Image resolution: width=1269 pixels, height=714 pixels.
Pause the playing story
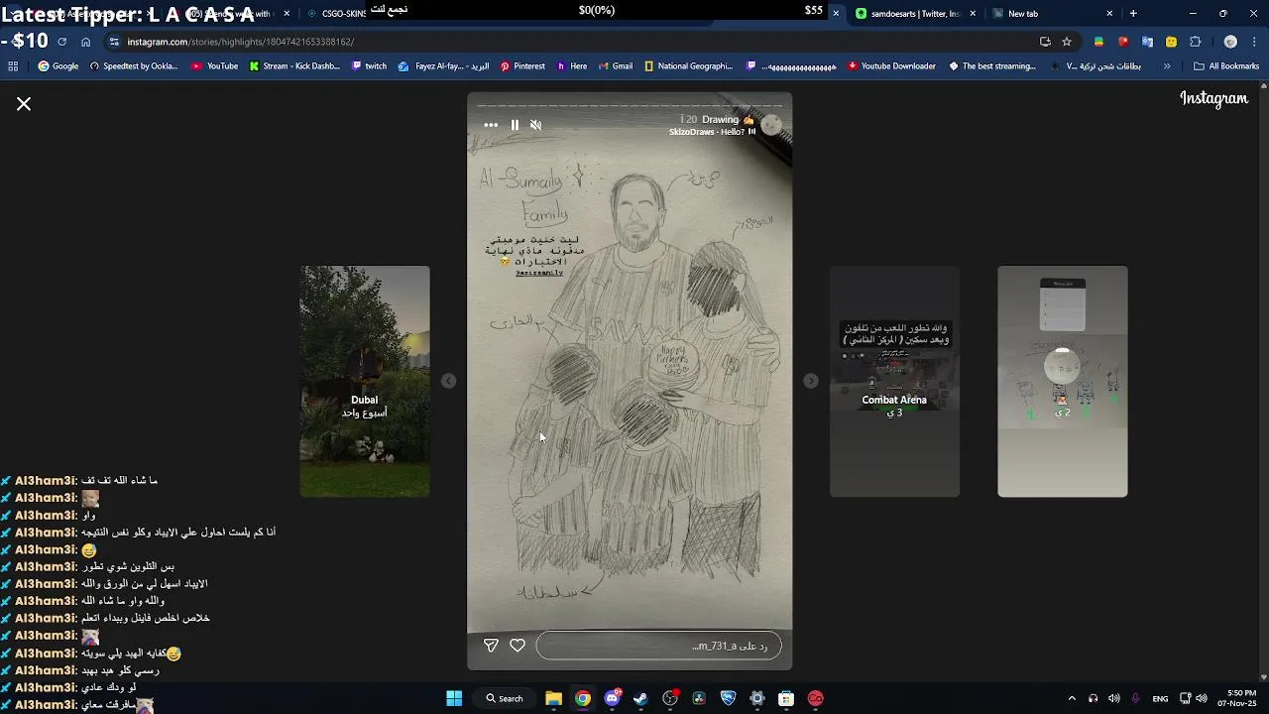tap(515, 125)
